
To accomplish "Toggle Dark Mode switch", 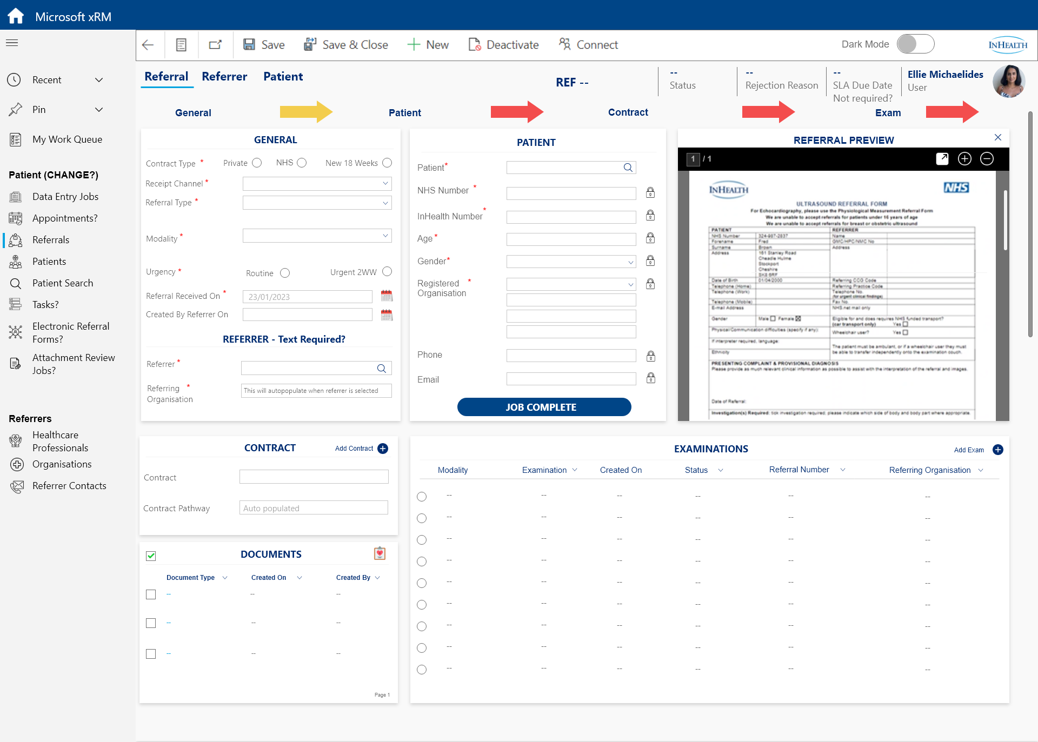I will [x=915, y=44].
